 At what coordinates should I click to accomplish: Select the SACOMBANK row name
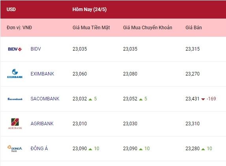[x=45, y=99]
